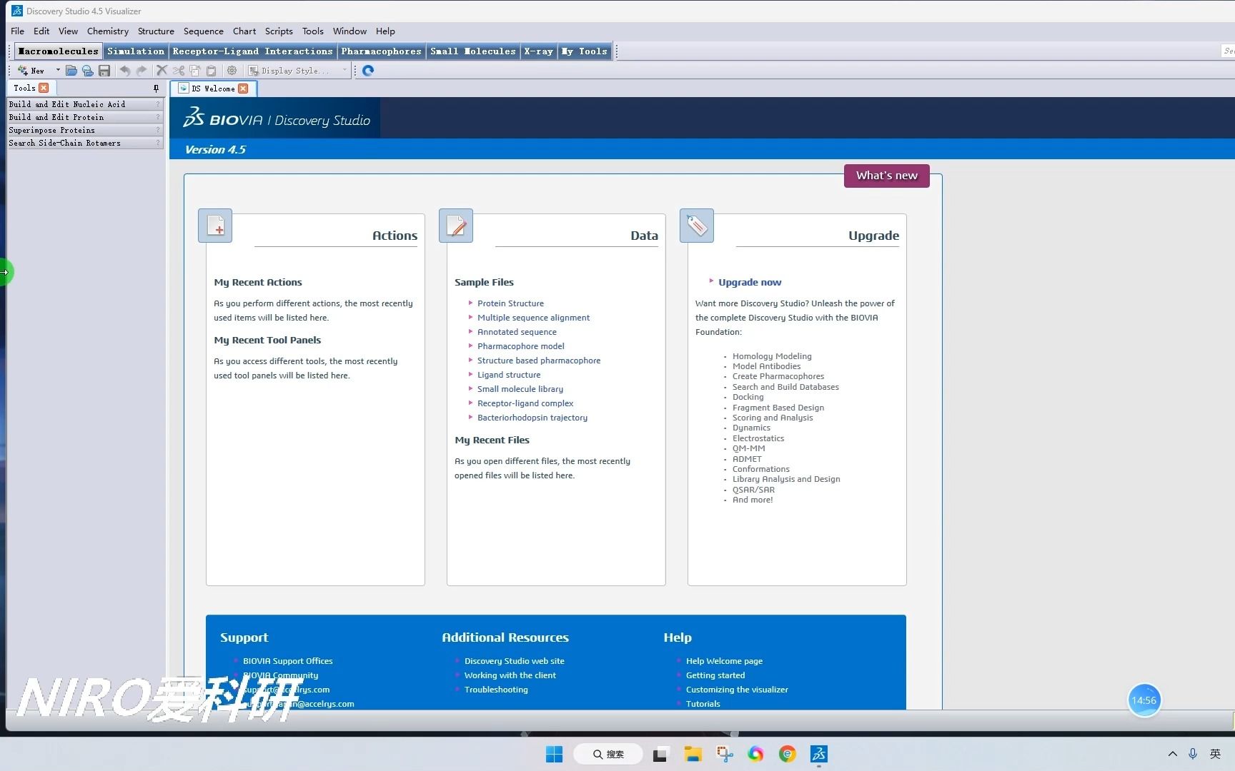
Task: Switch to Receptor-Ligand Interactions tab
Action: (252, 51)
